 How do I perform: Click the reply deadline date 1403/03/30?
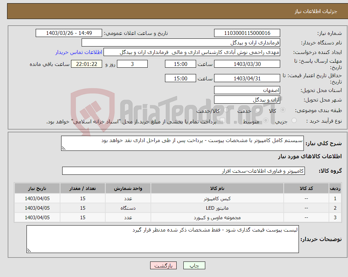[x=247, y=64]
